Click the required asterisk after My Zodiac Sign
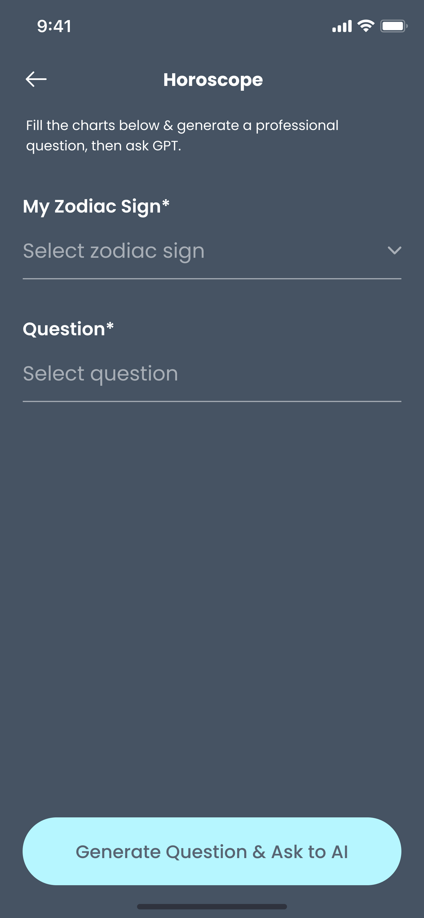424x918 pixels. point(166,203)
